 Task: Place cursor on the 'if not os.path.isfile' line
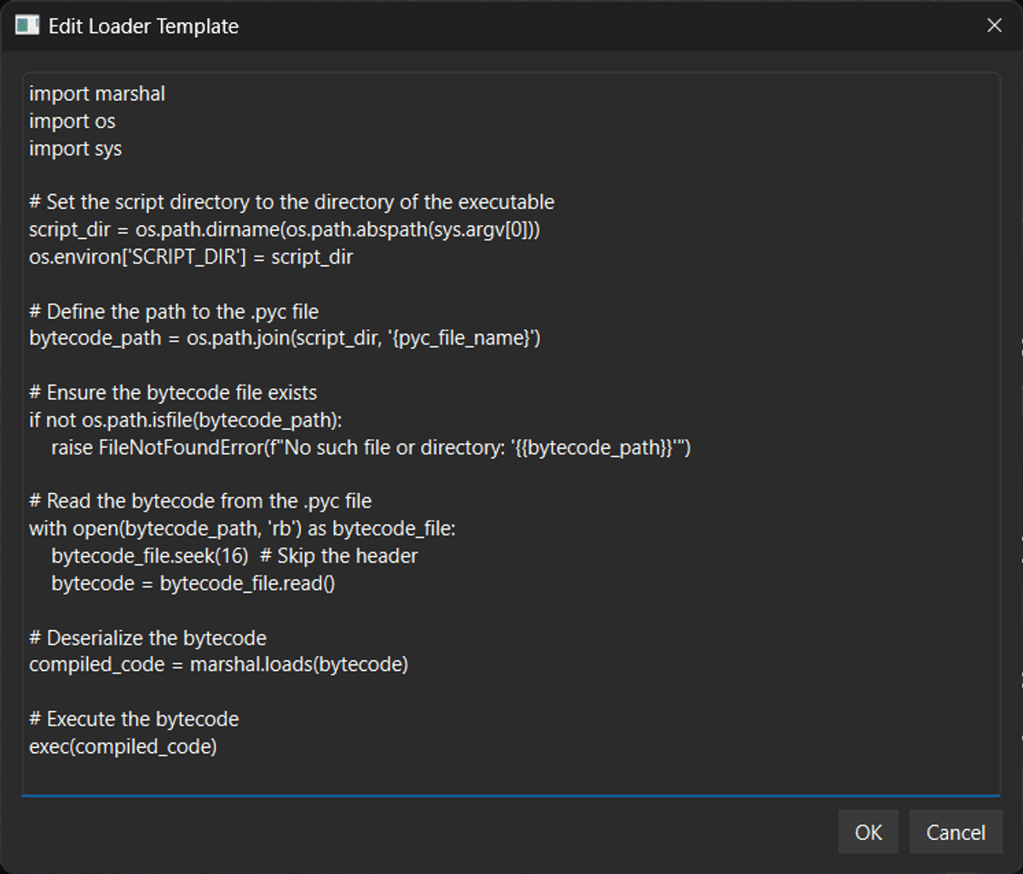point(185,420)
